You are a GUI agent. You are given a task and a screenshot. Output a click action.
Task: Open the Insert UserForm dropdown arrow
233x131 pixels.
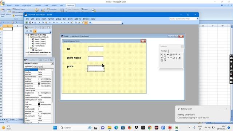pos(33,23)
